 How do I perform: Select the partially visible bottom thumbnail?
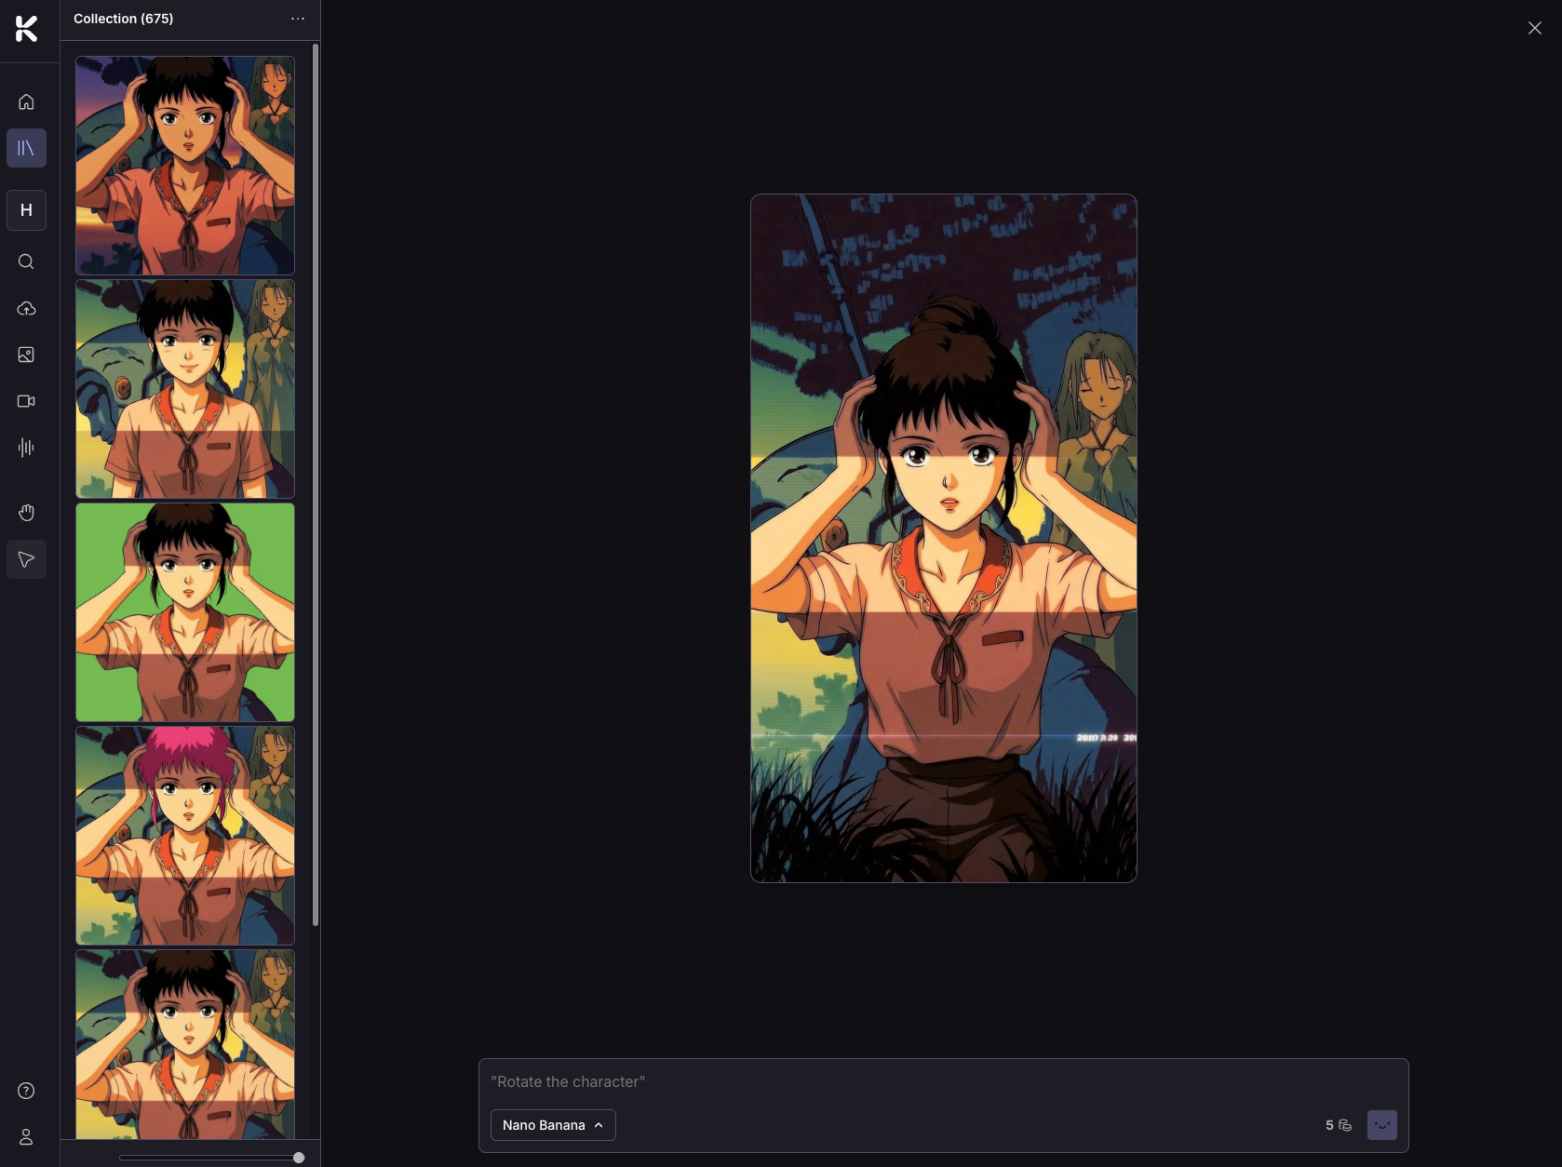pyautogui.click(x=185, y=1044)
